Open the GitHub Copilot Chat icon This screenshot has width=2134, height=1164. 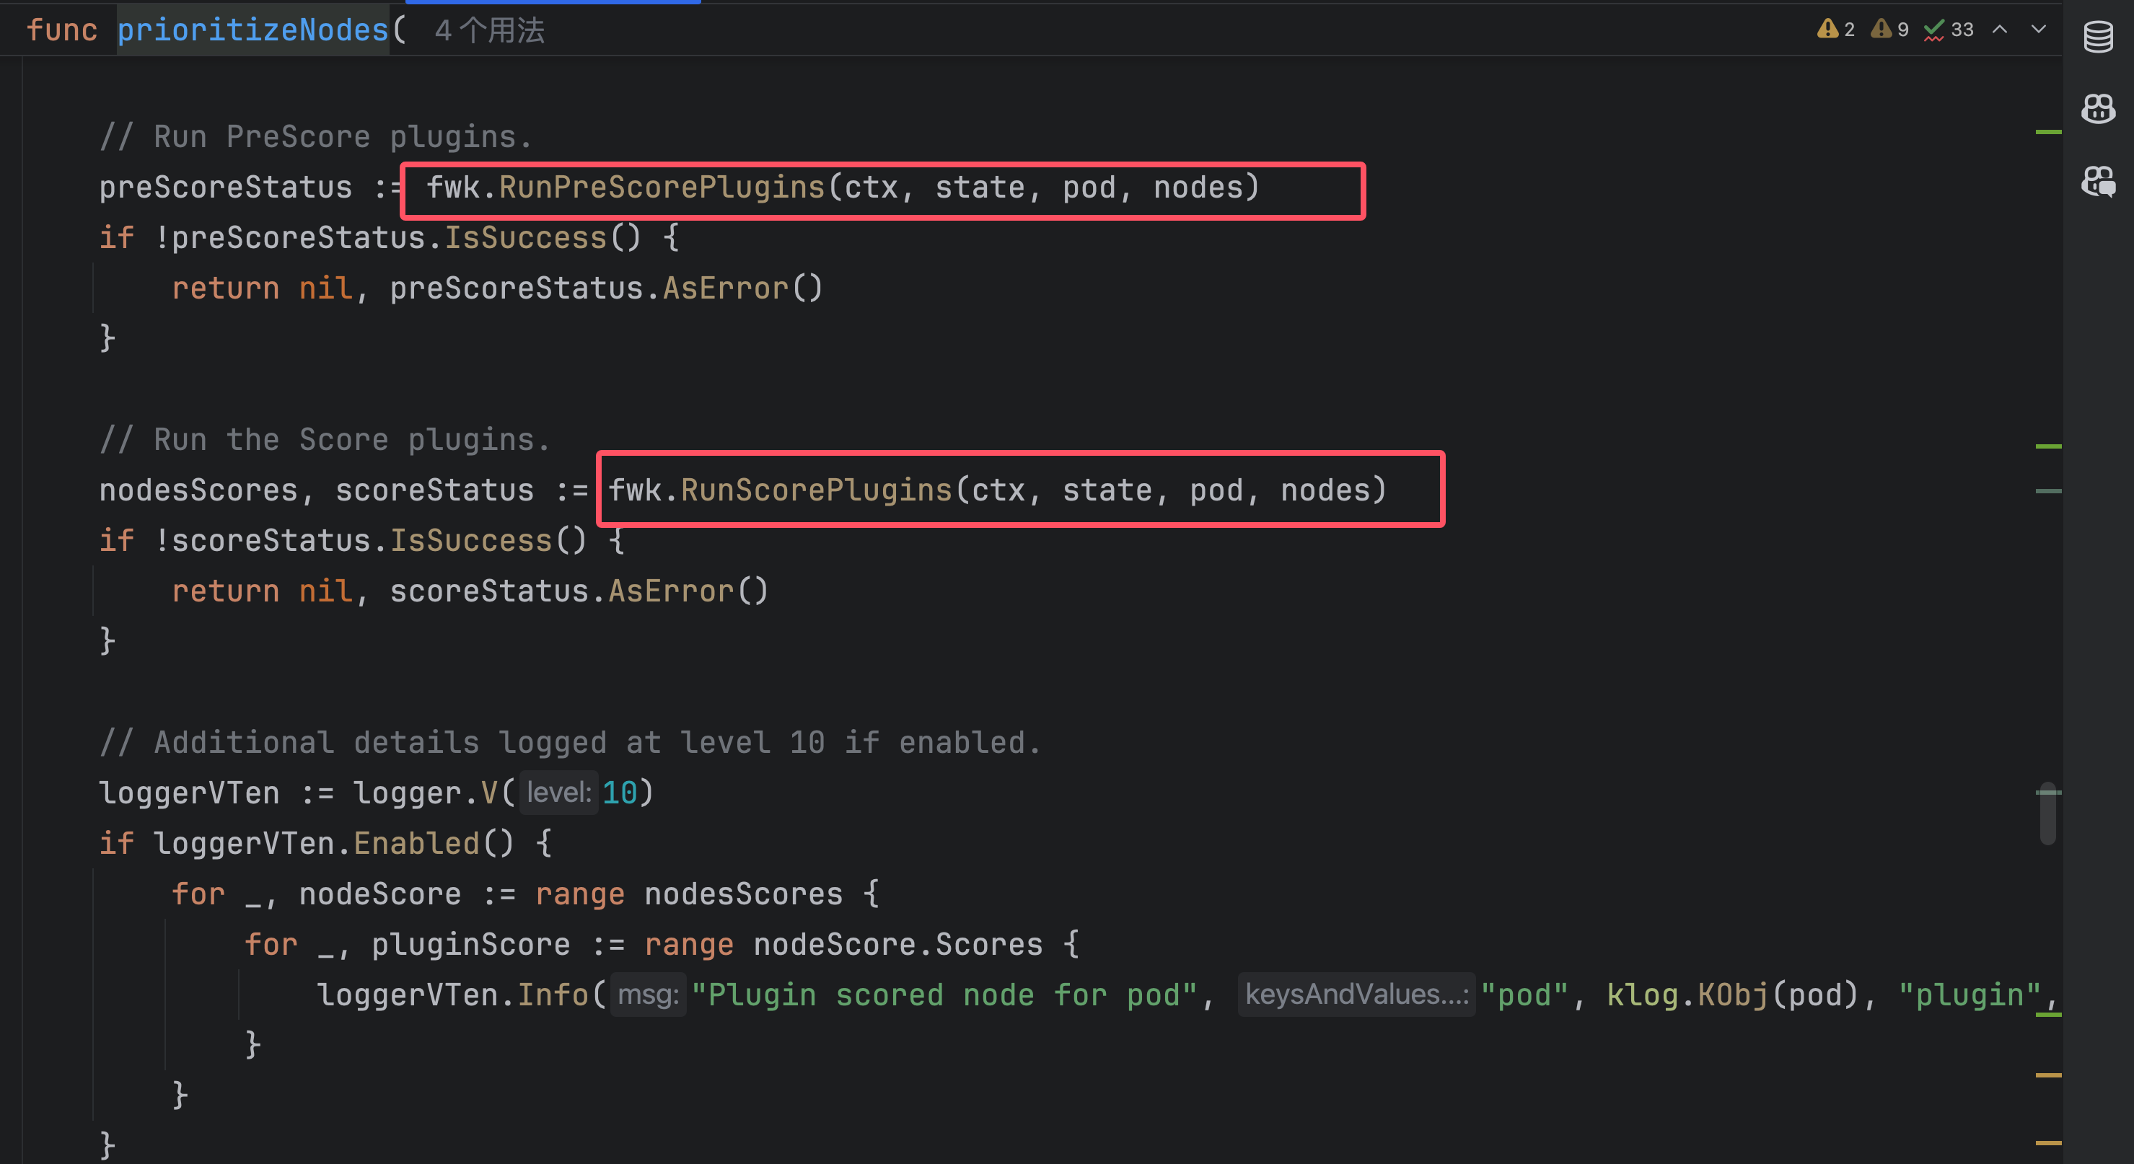(2097, 181)
